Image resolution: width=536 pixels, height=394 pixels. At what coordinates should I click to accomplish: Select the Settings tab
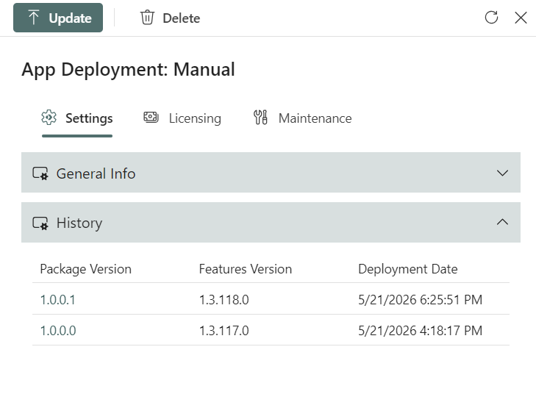coord(77,118)
